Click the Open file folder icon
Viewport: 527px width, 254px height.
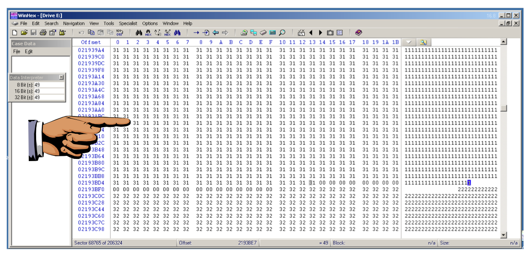24,33
